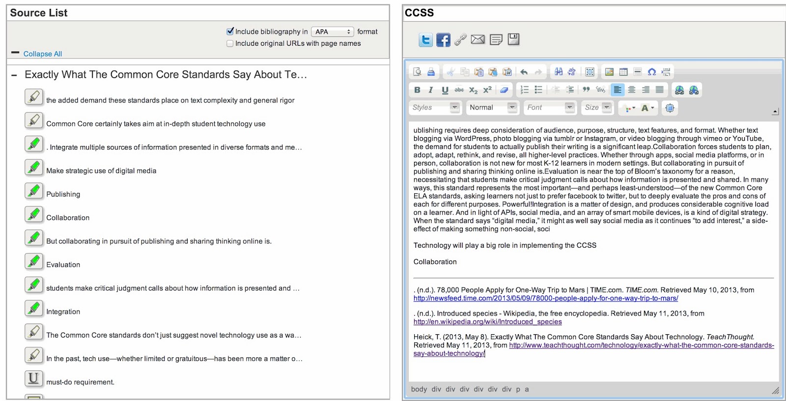
Task: Collapse the 'Exactly What The Common Core Standards' source
Action: coord(14,75)
